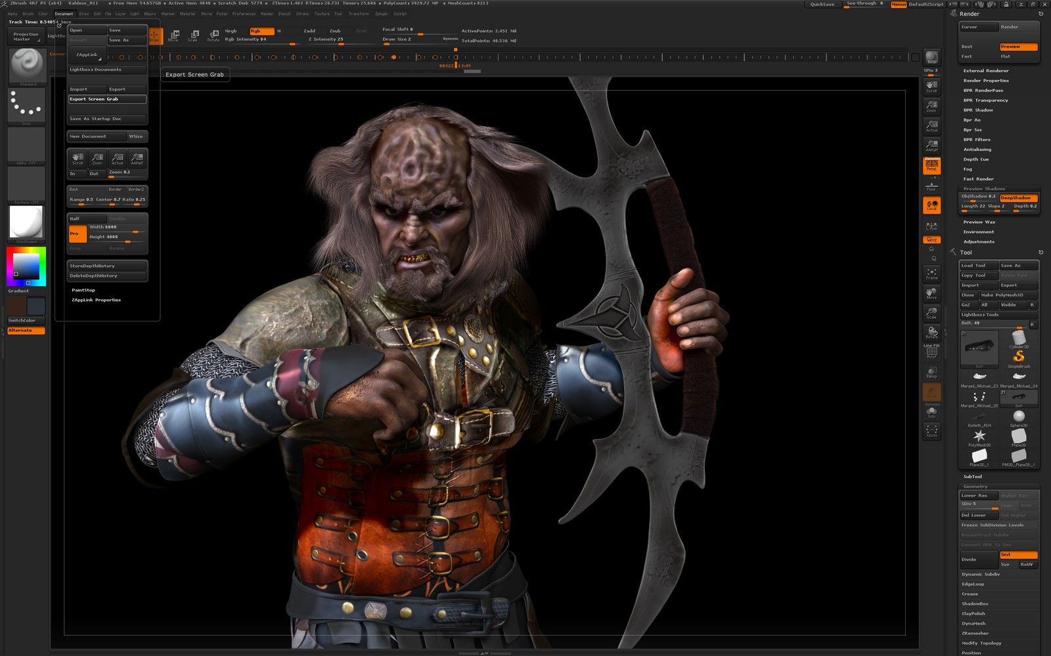Open the Dots stroke selector
1051x656 pixels.
[26, 106]
